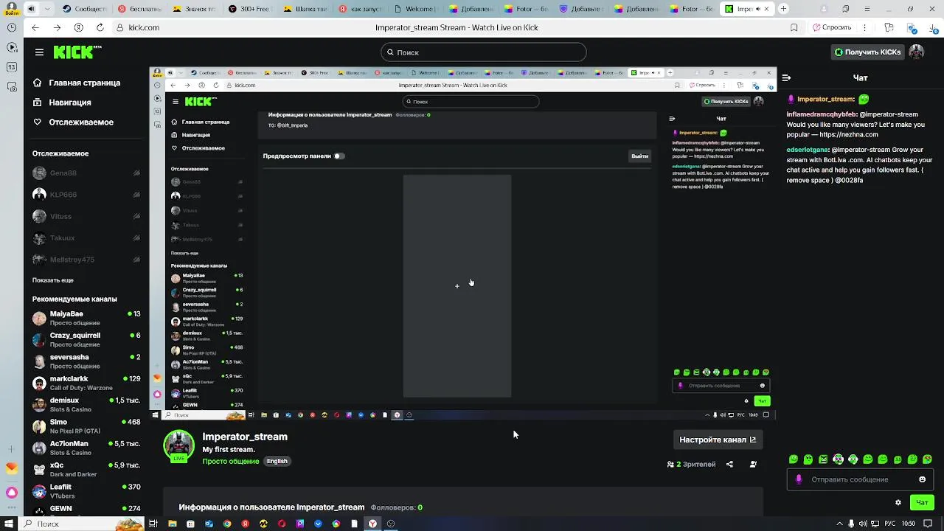
Task: Click the site lock icon beside kick.com
Action: (x=119, y=27)
